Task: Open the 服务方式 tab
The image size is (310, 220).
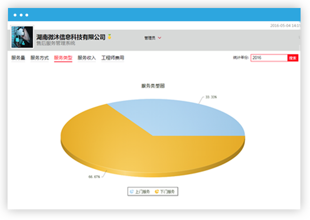Action: tap(40, 58)
